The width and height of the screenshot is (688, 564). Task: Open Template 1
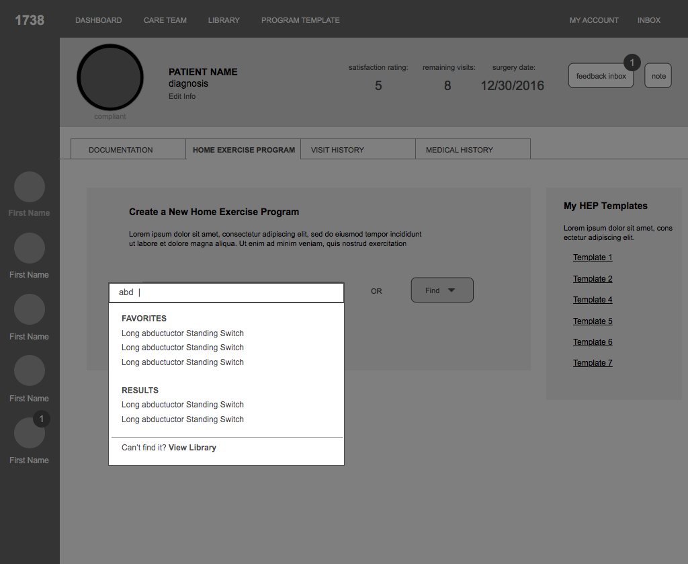pos(593,257)
